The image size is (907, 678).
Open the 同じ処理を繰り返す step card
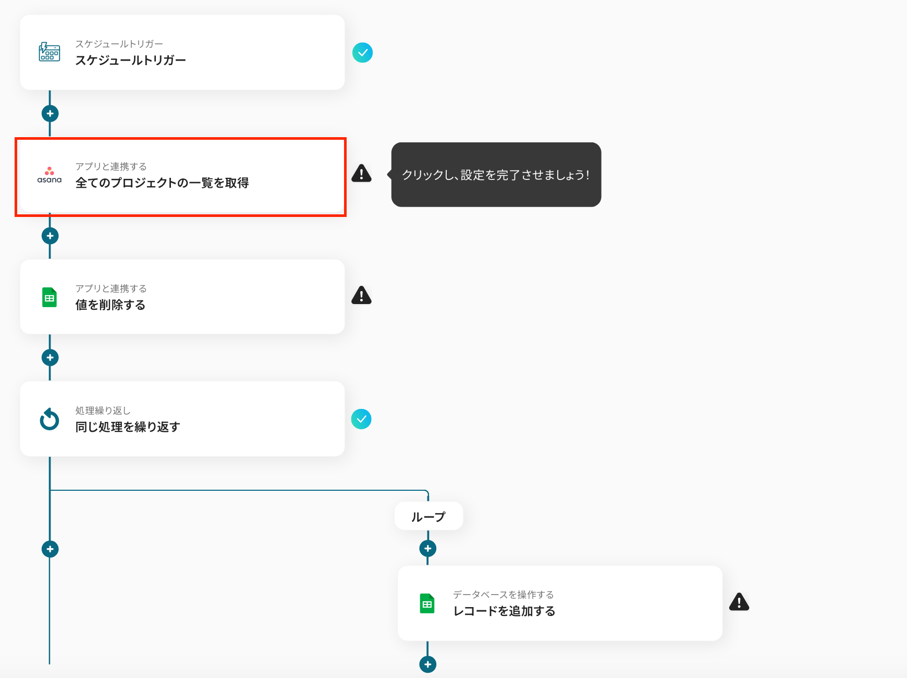(182, 419)
